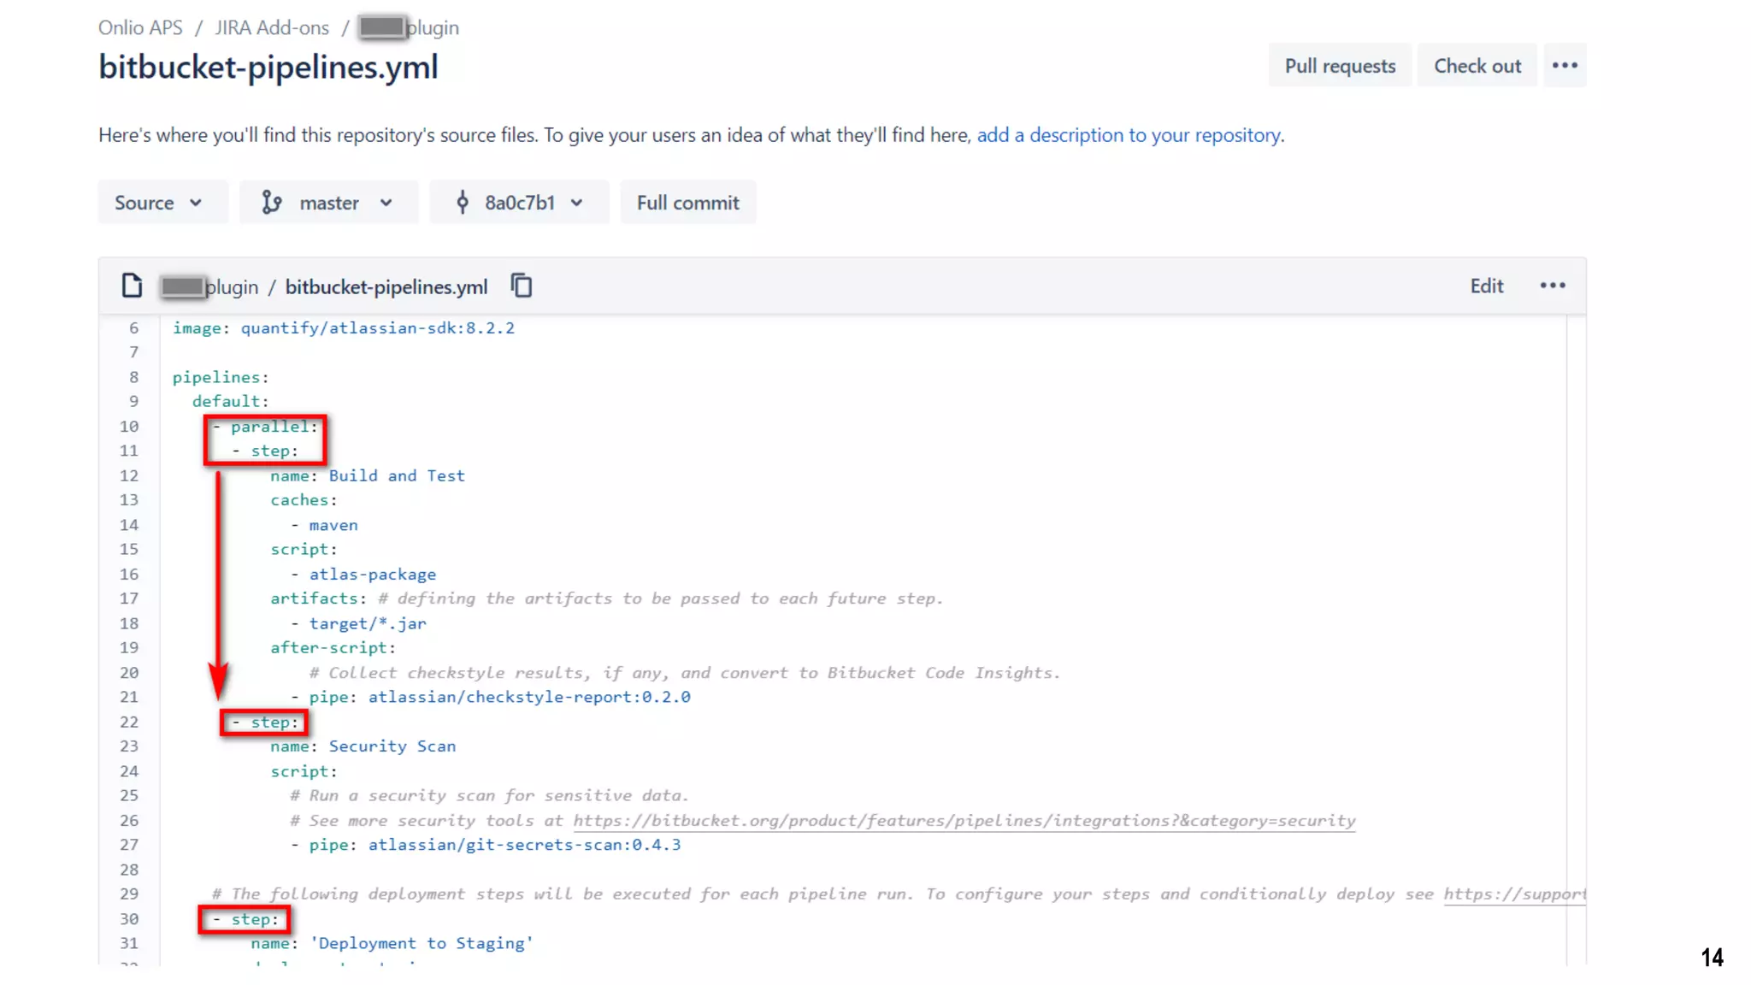The height and width of the screenshot is (985, 1751).
Task: Click line number 22 in gutter
Action: pyautogui.click(x=129, y=722)
